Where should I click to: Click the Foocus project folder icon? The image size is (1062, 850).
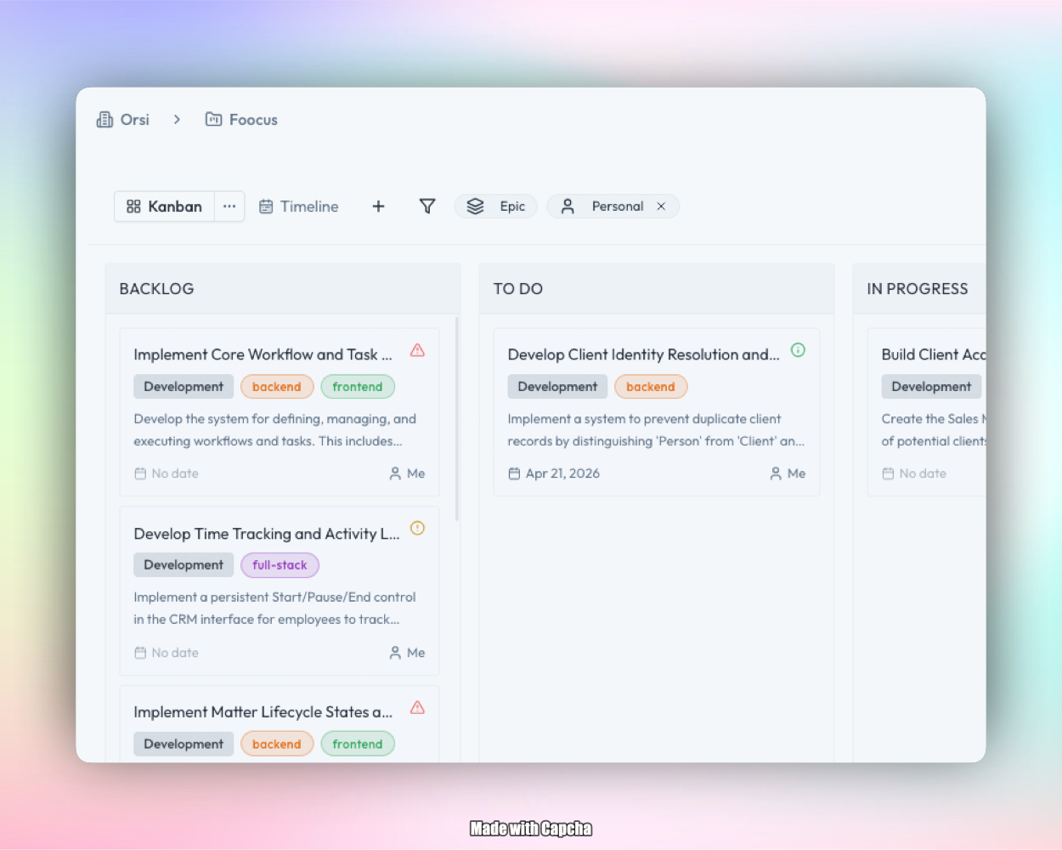(x=213, y=119)
